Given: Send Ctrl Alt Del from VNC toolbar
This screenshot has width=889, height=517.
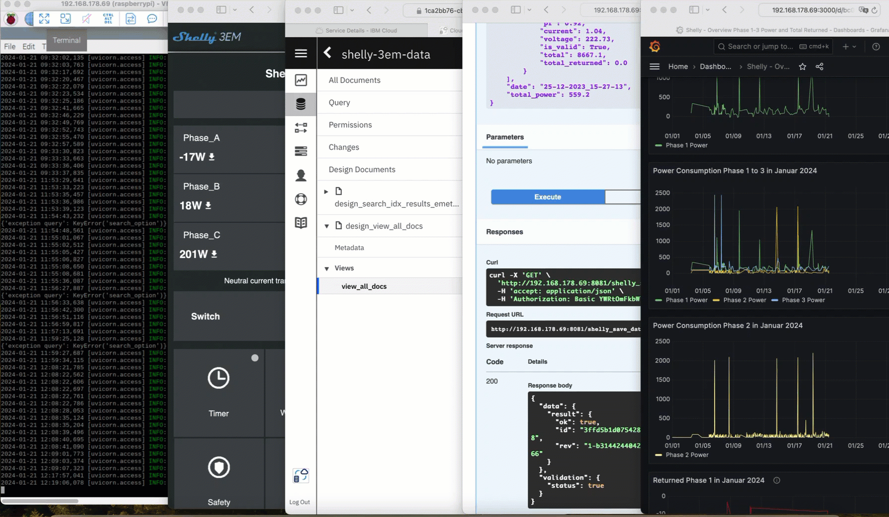Looking at the screenshot, I should point(108,19).
